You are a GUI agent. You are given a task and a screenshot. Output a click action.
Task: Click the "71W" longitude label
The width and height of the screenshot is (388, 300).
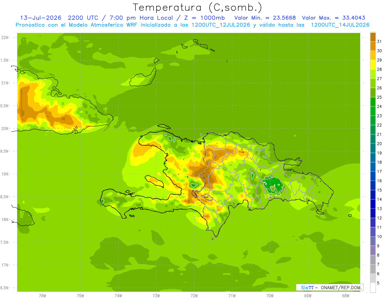[232, 296]
